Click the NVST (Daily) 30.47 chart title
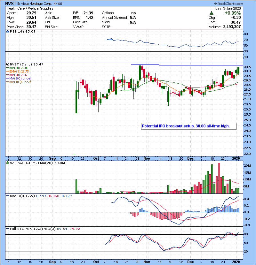 [27, 64]
